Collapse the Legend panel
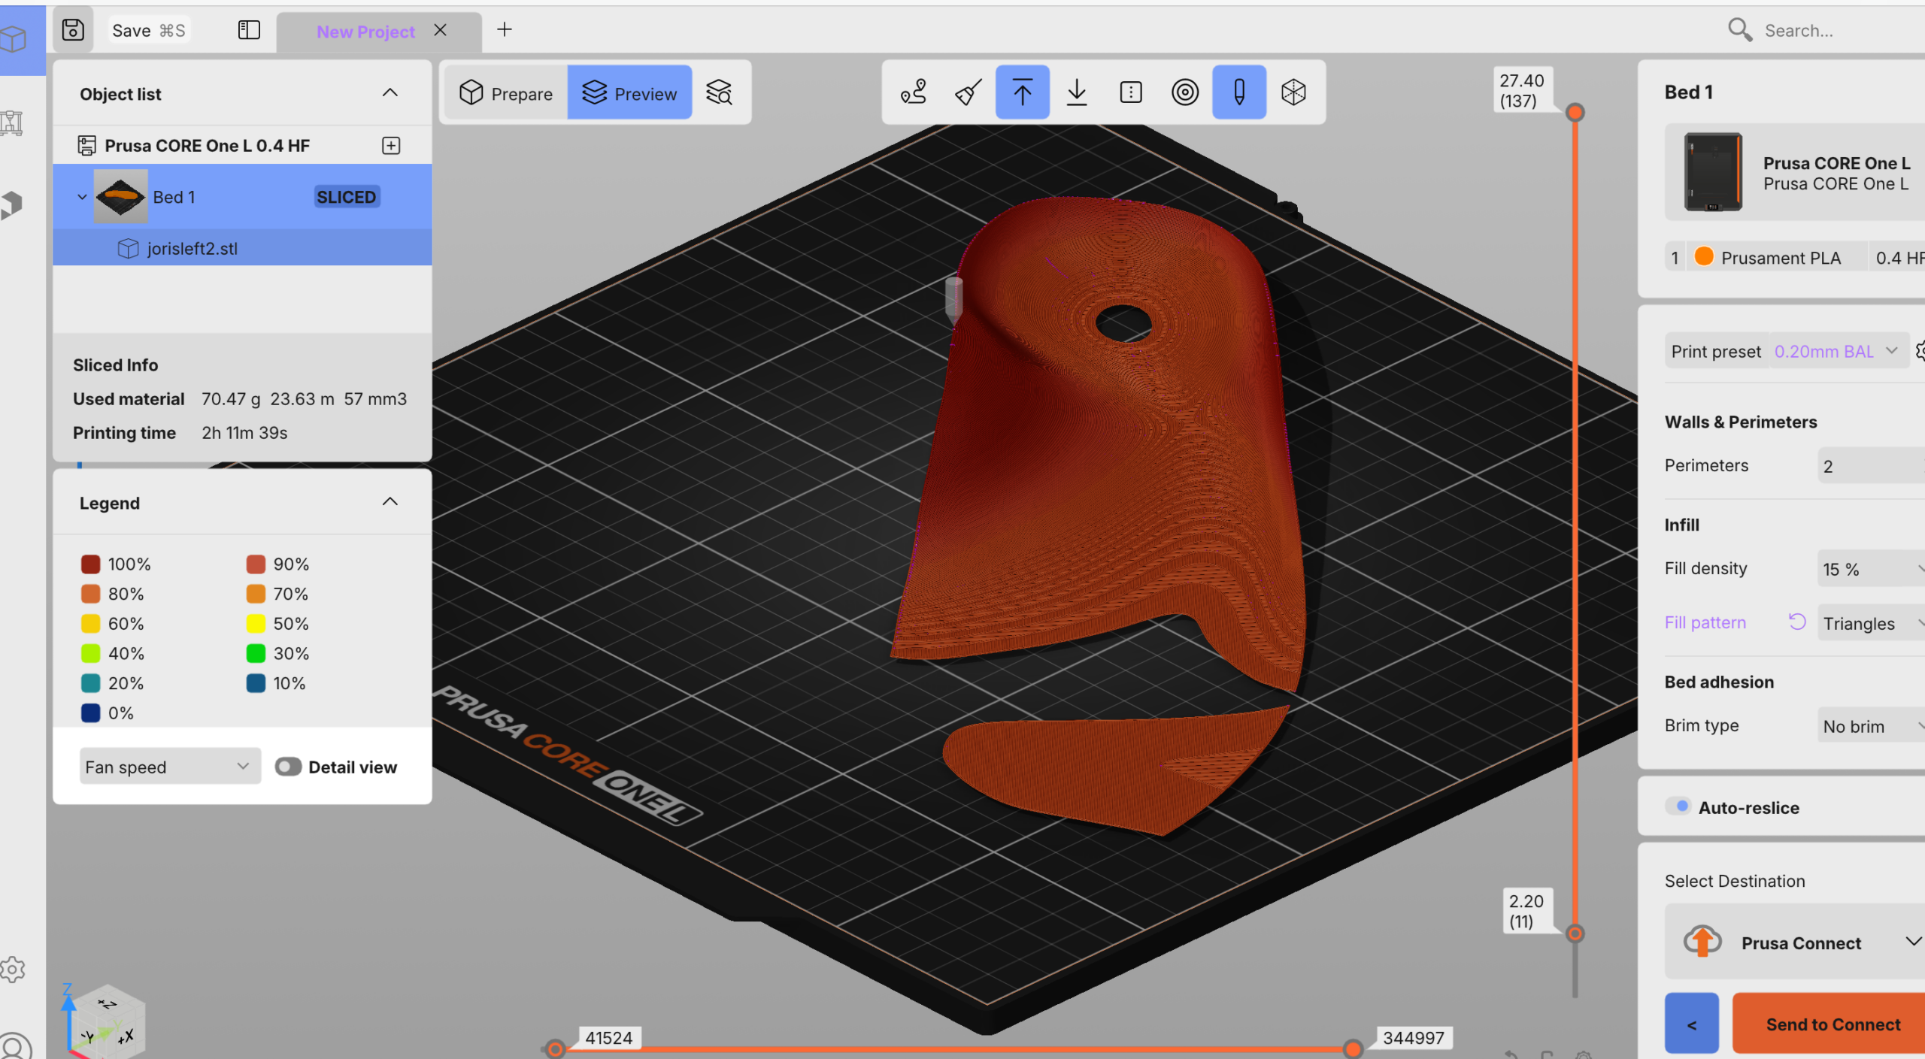Viewport: 1925px width, 1059px height. tap(390, 502)
